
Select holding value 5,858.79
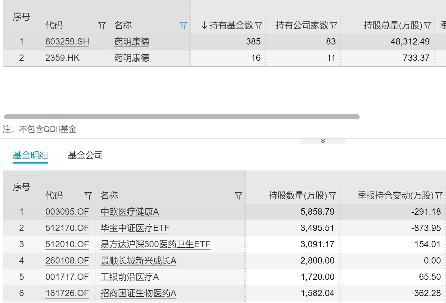[317, 212]
